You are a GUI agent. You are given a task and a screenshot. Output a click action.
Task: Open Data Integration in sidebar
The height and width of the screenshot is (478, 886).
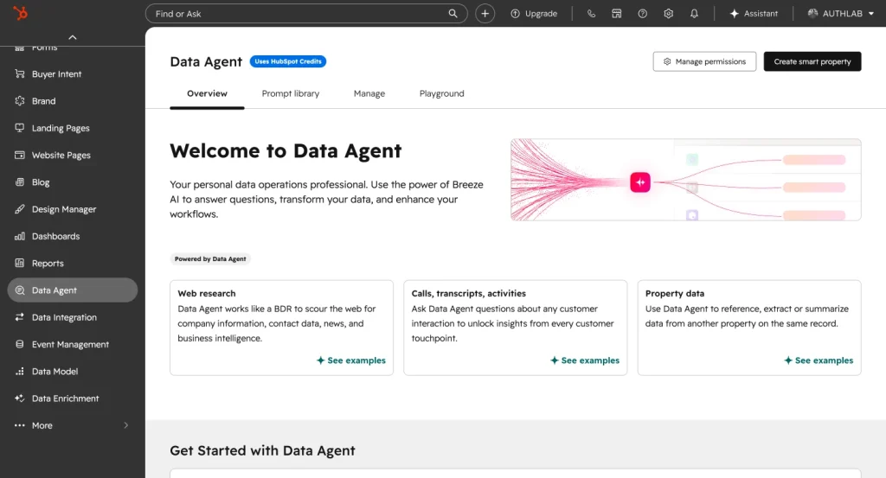coord(73,317)
